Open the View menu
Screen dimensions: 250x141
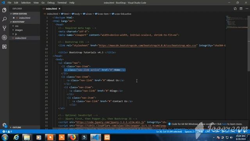coord(36,3)
